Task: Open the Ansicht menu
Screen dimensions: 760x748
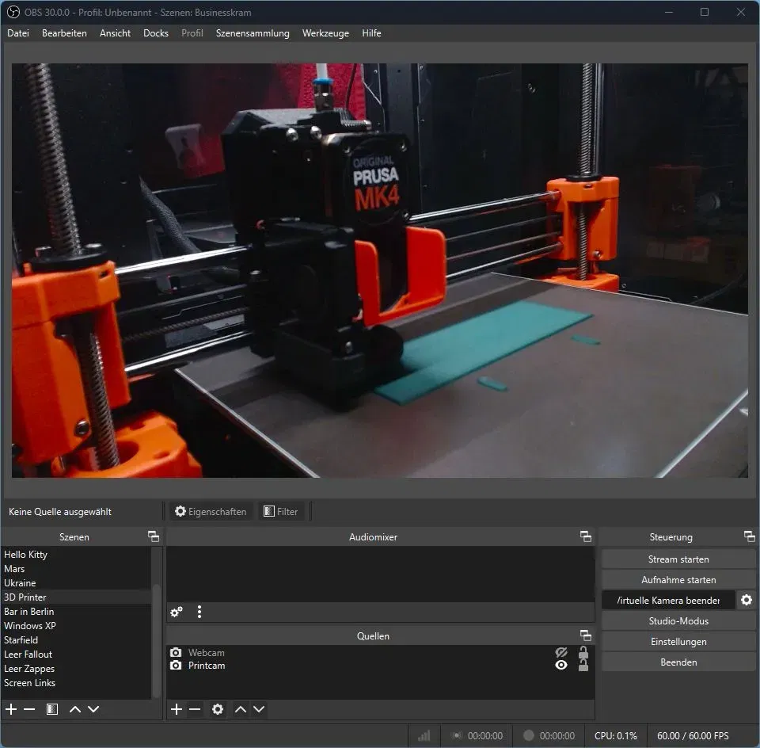Action: pyautogui.click(x=115, y=33)
